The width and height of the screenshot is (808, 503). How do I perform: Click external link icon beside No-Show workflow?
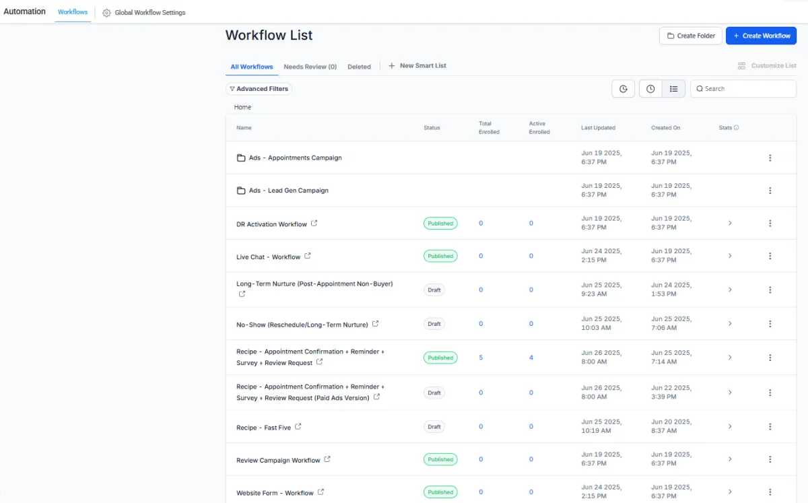(376, 324)
